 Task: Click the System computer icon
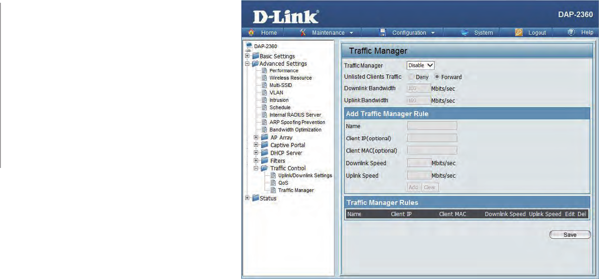point(465,32)
